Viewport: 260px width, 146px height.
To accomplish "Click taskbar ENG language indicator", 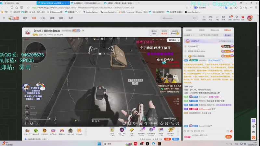I will (237, 144).
